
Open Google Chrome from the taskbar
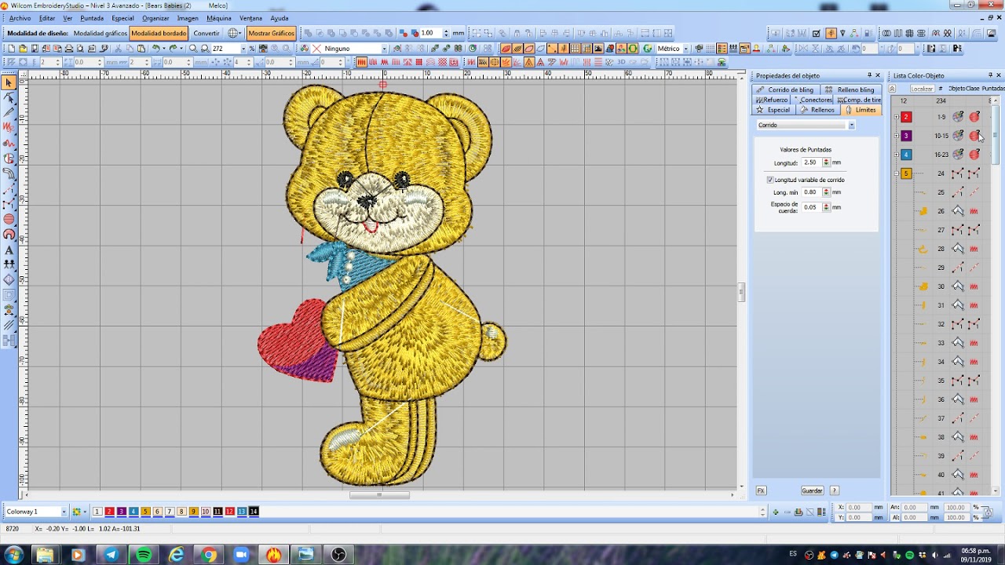pos(209,555)
